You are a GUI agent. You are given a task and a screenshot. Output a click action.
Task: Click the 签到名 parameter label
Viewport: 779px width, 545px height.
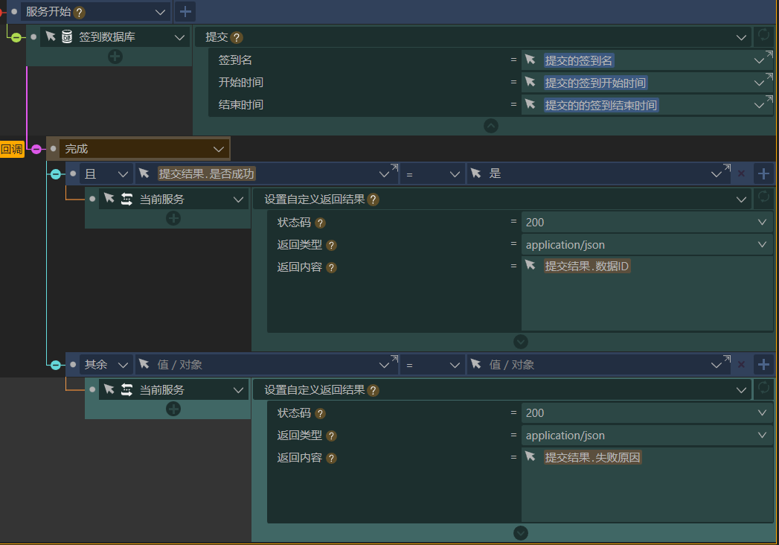tap(235, 60)
